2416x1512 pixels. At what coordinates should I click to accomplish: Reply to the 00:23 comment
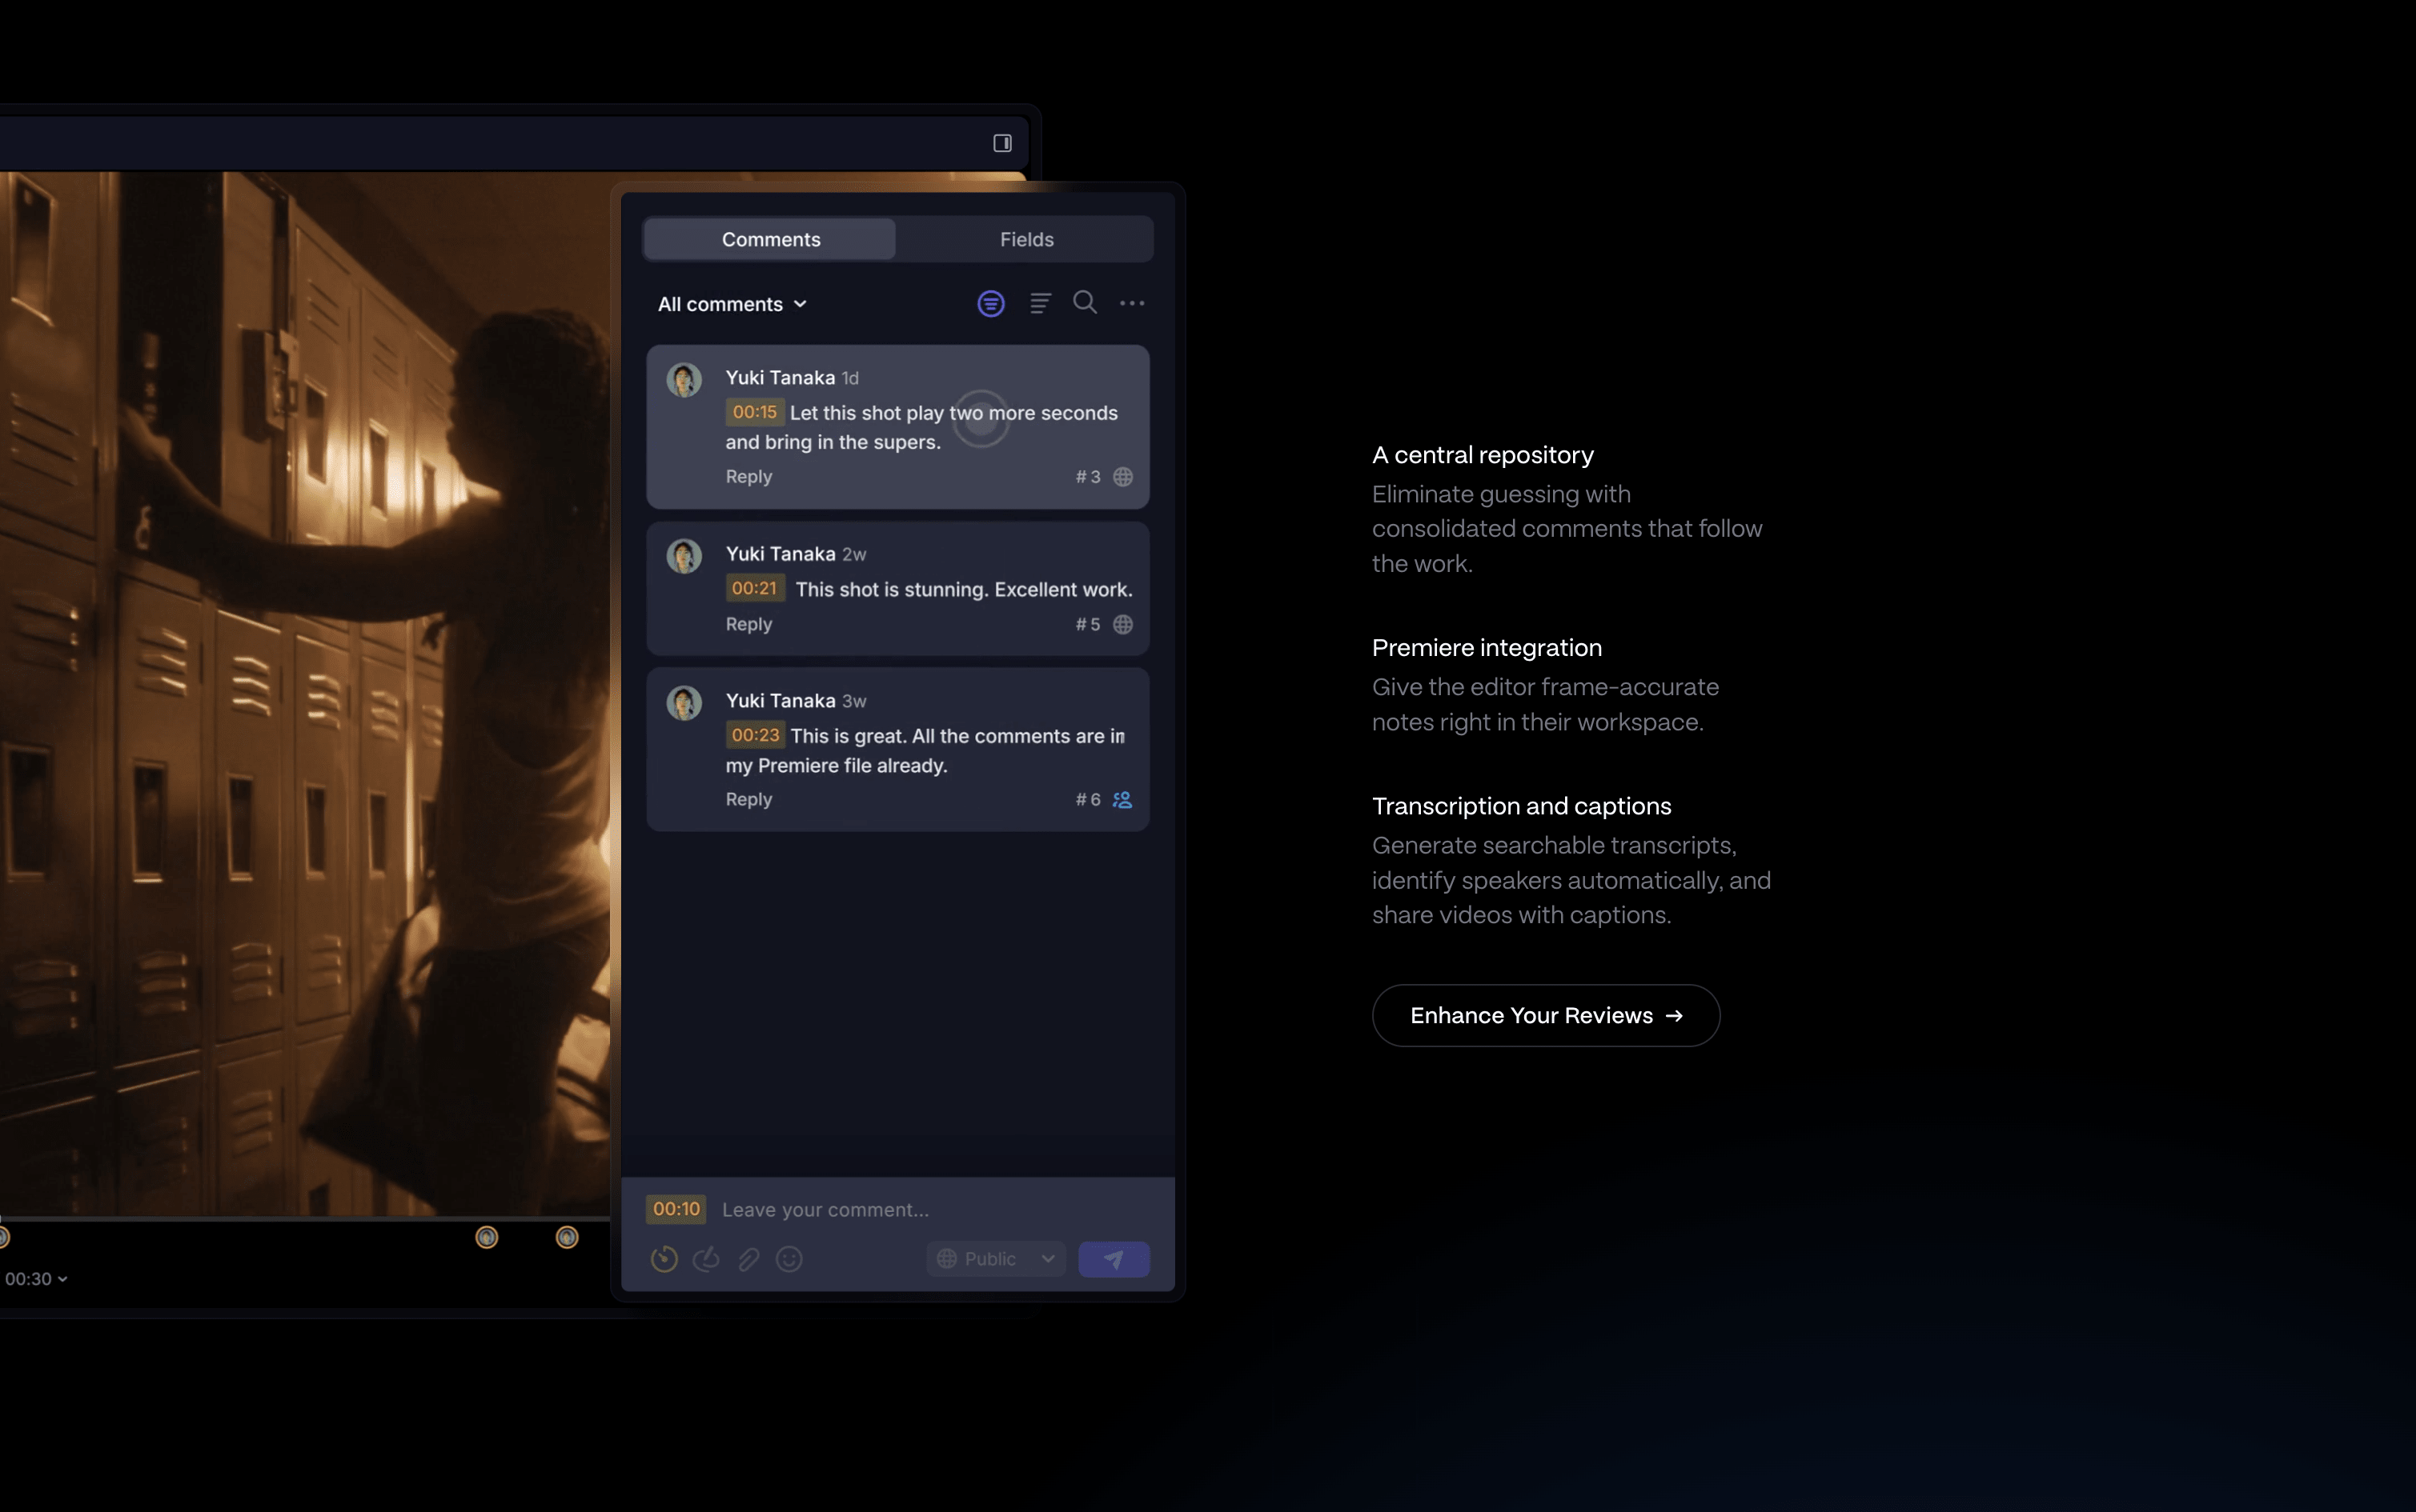pyautogui.click(x=748, y=799)
